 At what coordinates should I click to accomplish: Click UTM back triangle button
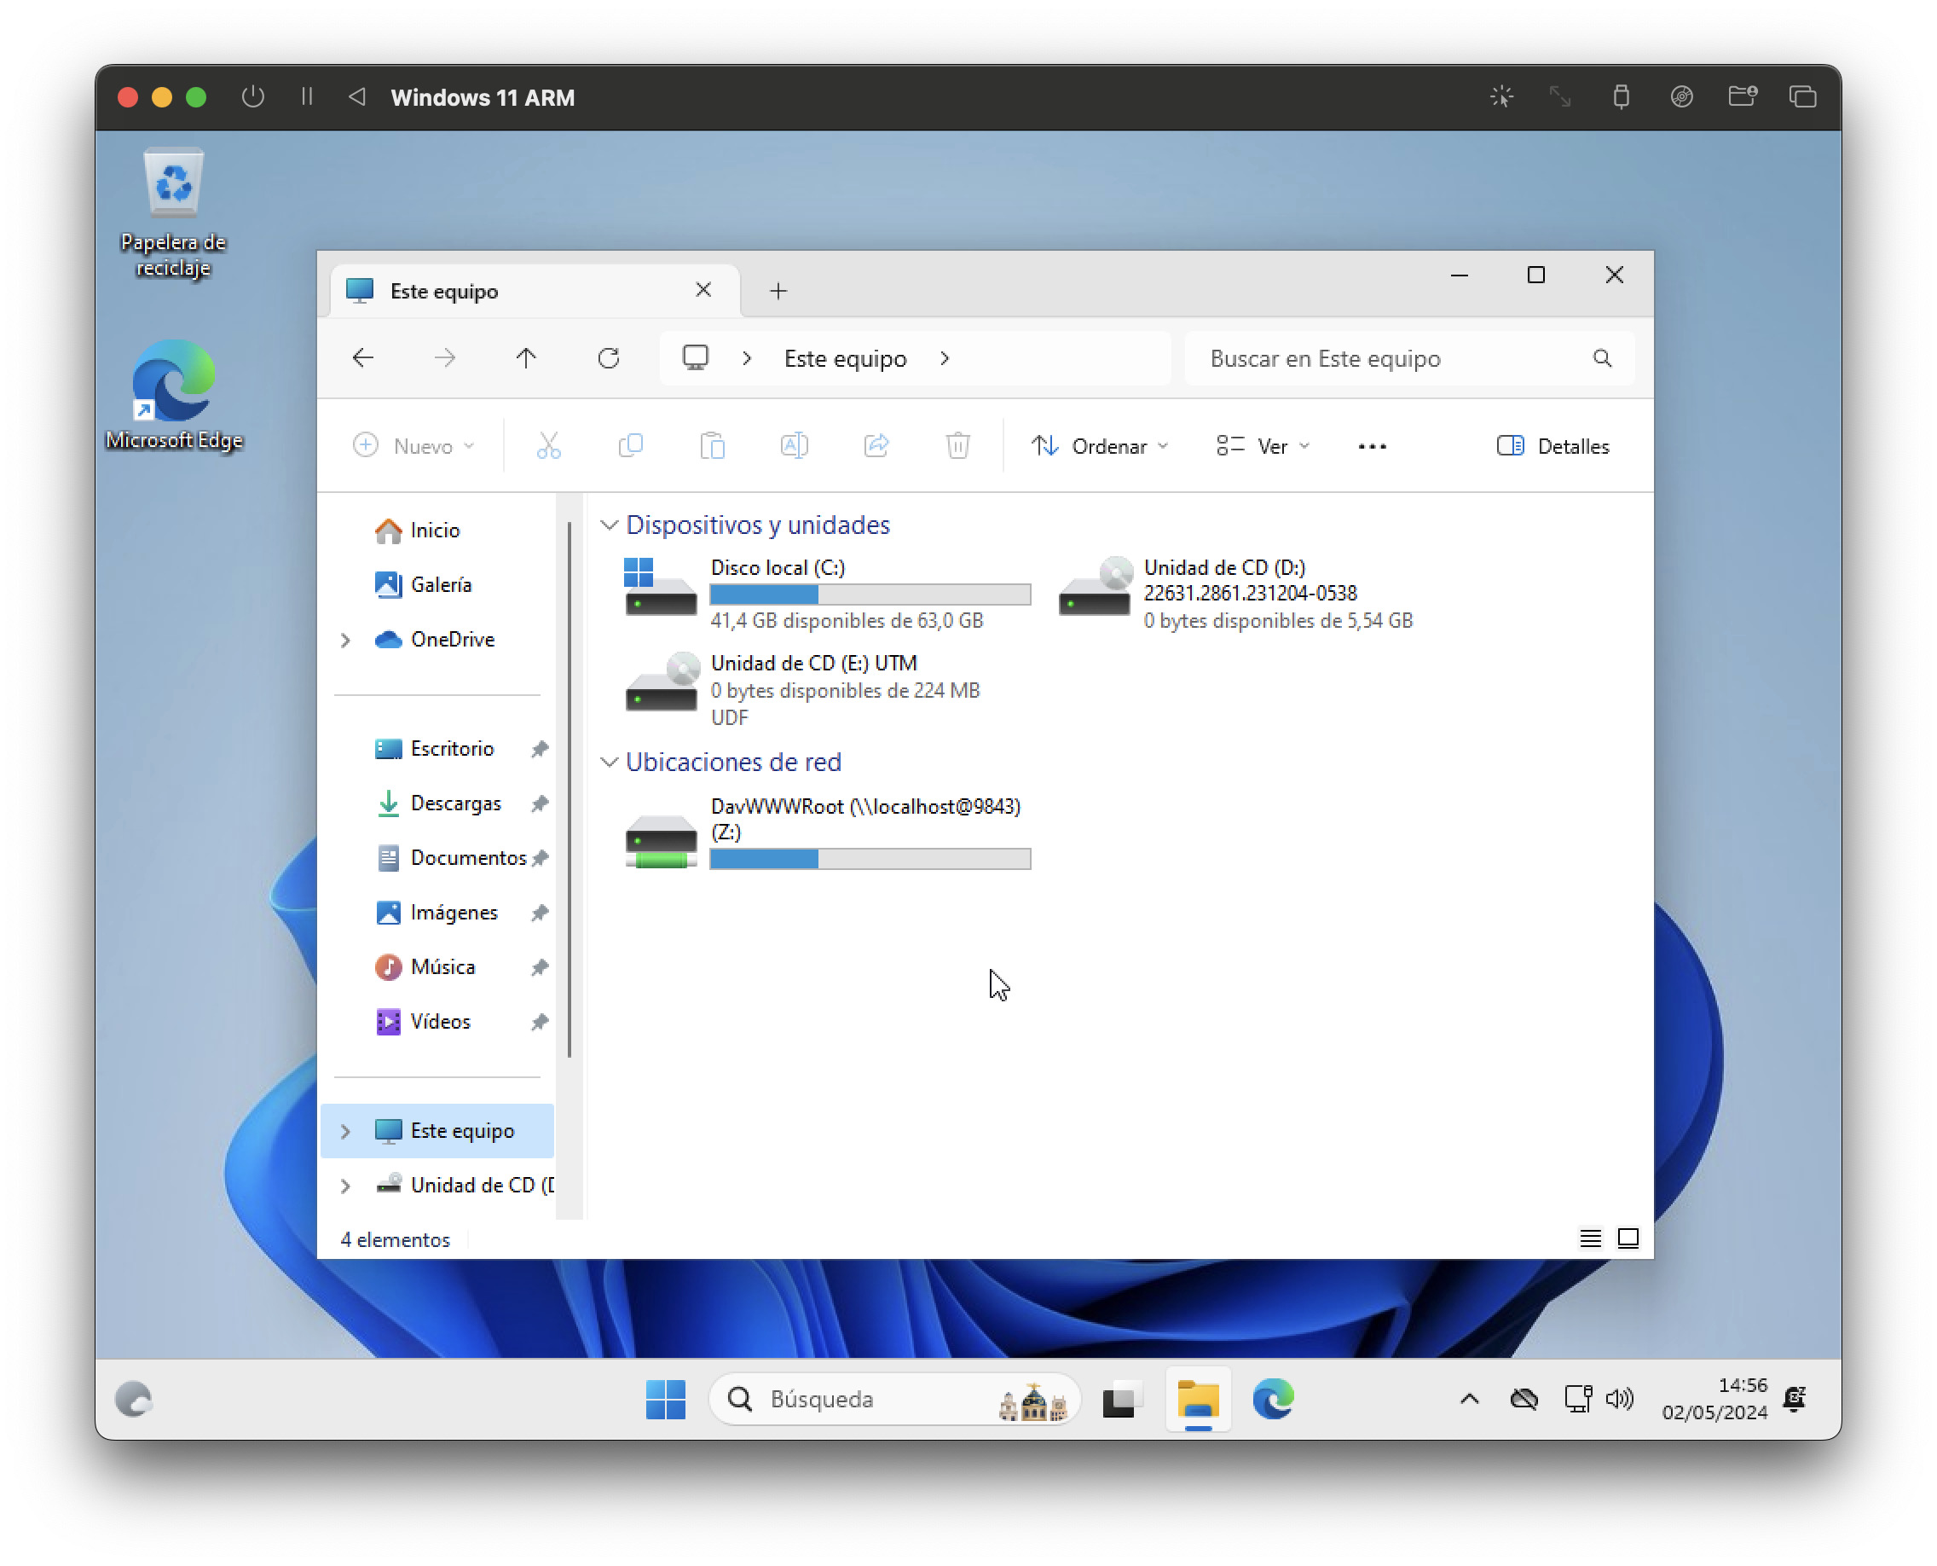[357, 96]
